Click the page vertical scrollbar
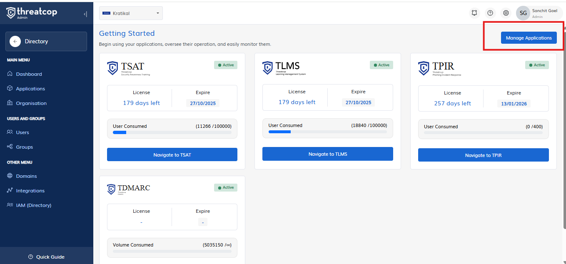The height and width of the screenshot is (264, 566). pos(564,125)
